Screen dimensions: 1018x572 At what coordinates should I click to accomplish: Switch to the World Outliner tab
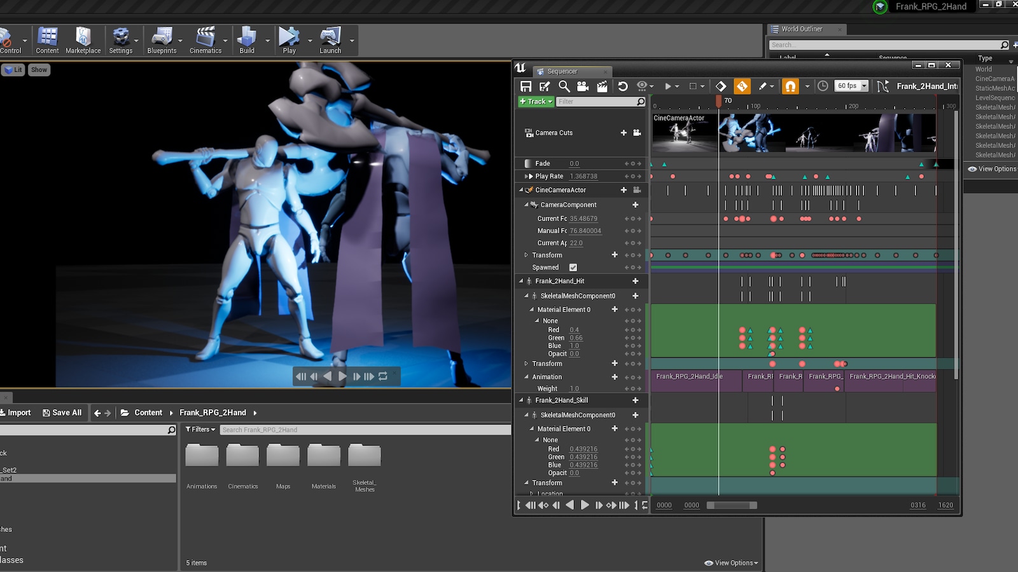coord(802,29)
